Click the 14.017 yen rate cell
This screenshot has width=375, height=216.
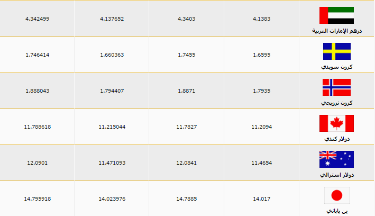click(x=262, y=199)
